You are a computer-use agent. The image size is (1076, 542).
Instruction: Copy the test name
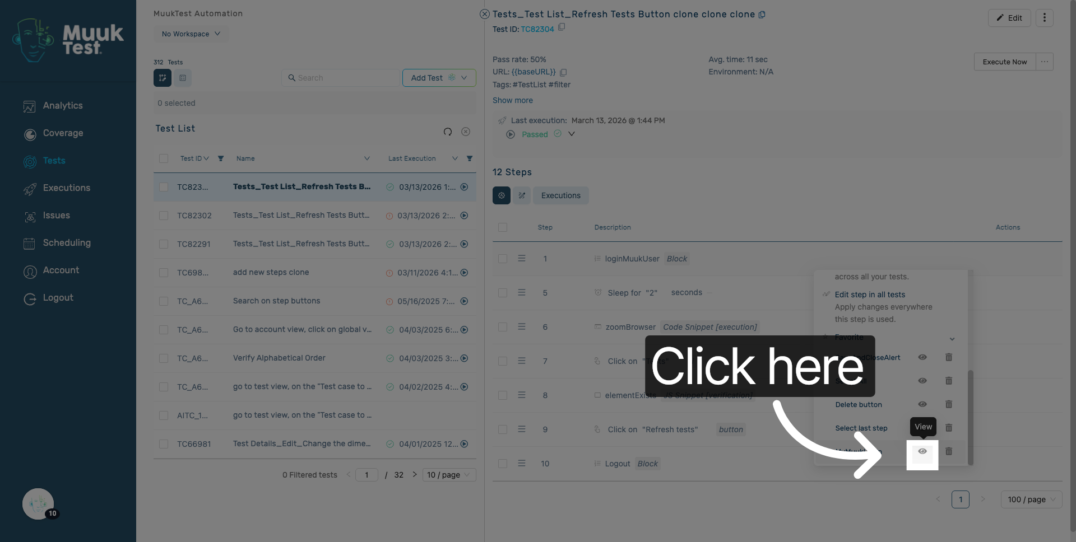click(x=762, y=15)
